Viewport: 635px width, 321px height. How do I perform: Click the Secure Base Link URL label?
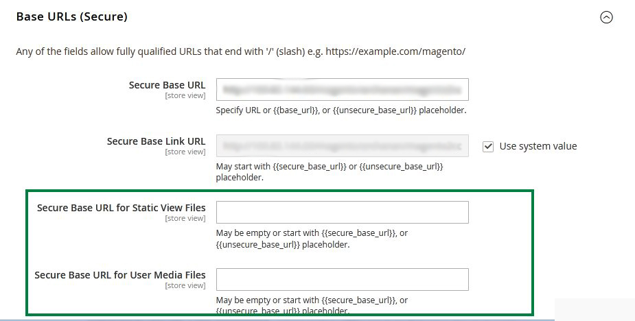coord(156,141)
